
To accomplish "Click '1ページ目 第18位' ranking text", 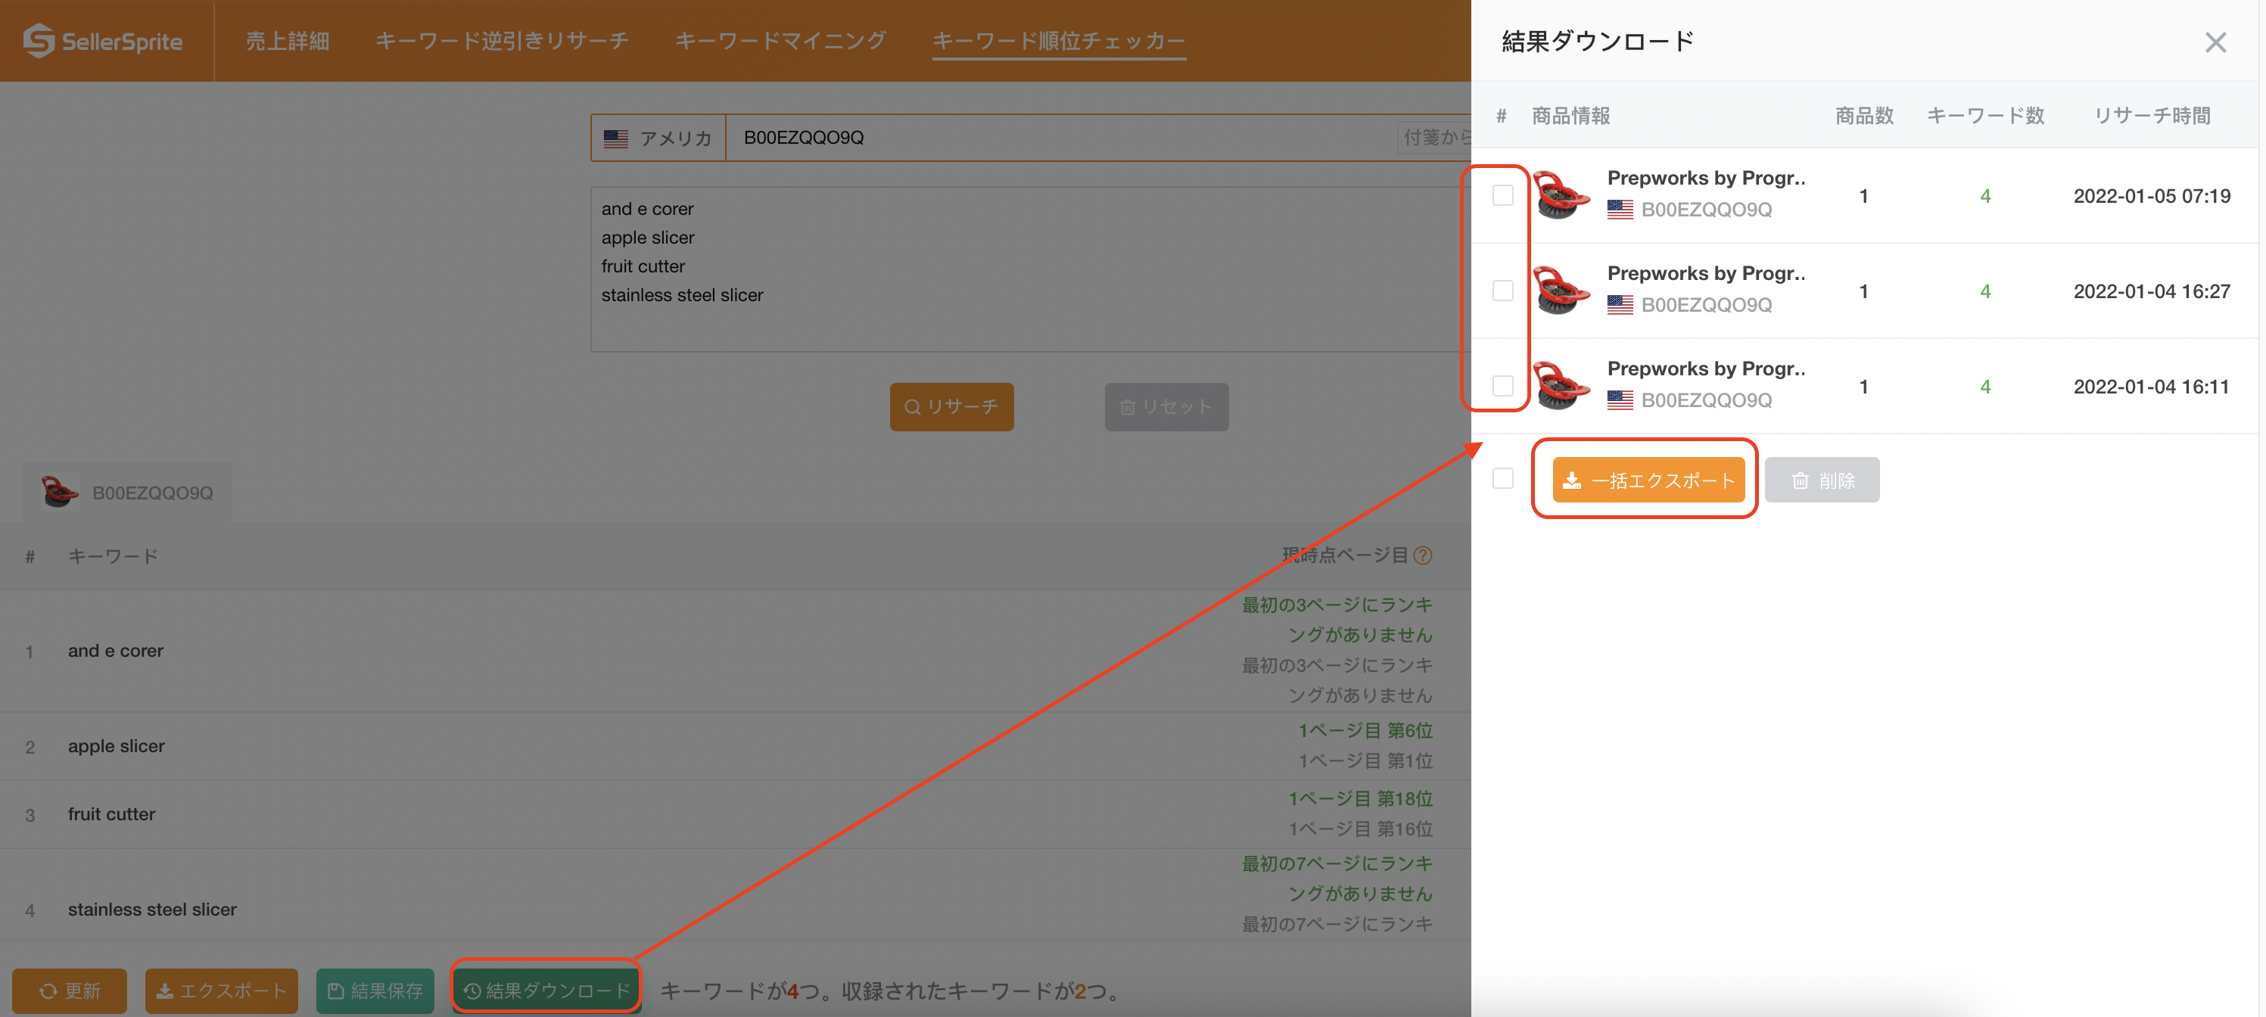I will (1360, 798).
